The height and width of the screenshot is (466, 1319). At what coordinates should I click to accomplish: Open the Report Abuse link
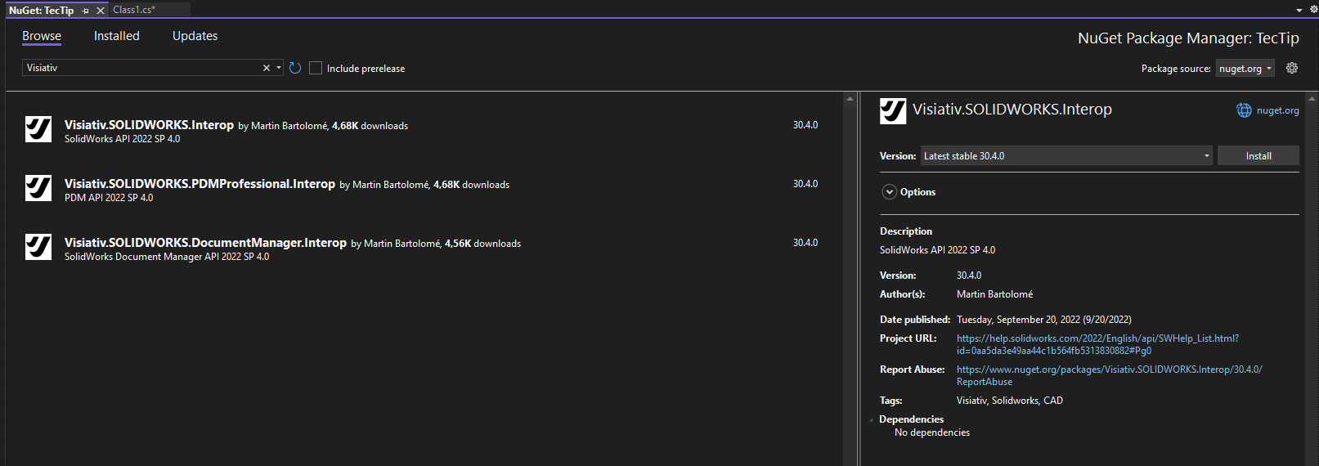click(1110, 375)
